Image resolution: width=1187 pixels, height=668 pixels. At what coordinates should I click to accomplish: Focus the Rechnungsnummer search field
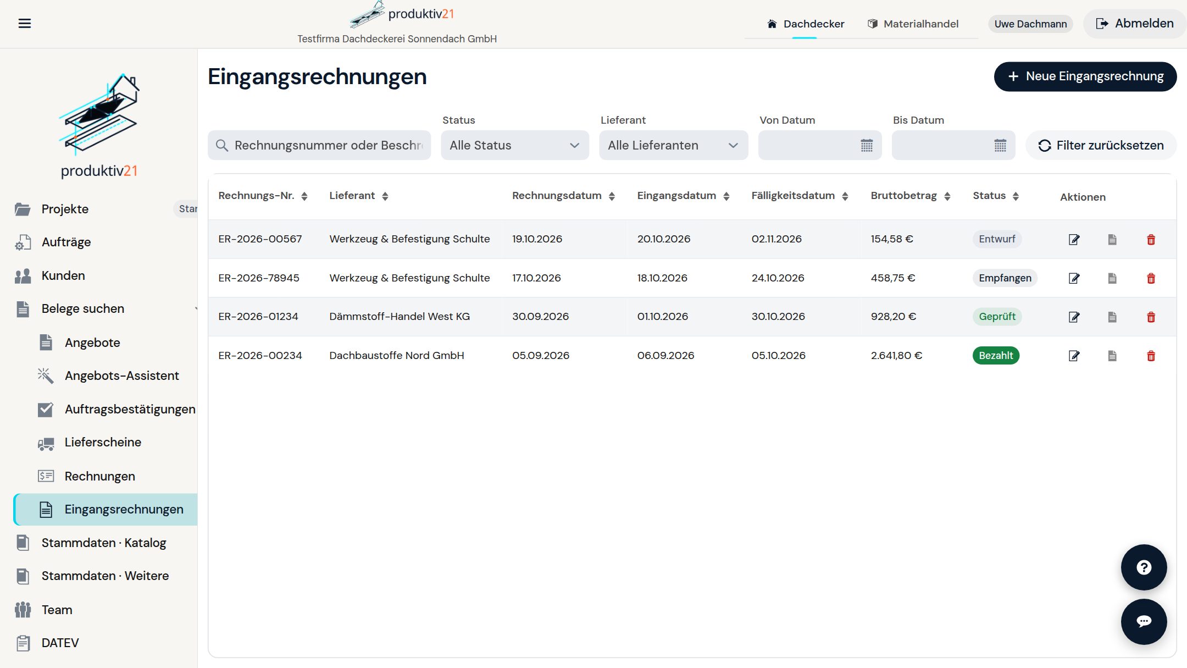coord(319,145)
